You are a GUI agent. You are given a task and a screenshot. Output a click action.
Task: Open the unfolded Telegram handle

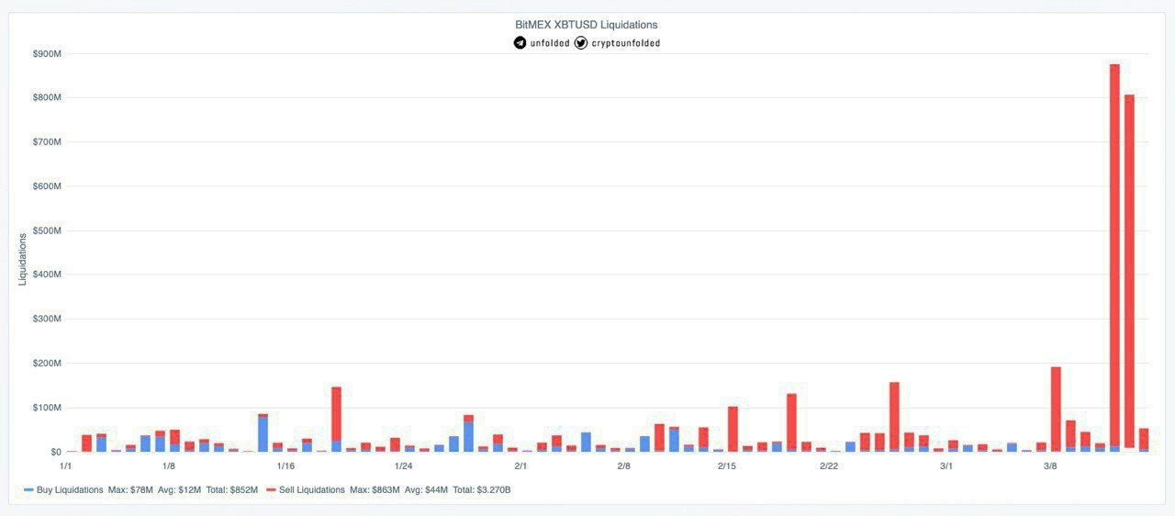coord(550,43)
